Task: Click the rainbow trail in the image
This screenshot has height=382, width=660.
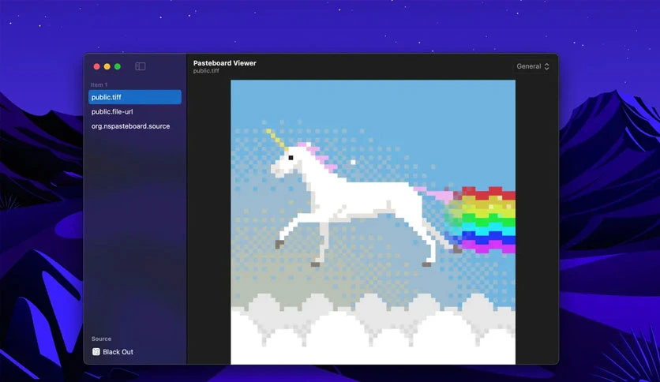Action: 484,219
